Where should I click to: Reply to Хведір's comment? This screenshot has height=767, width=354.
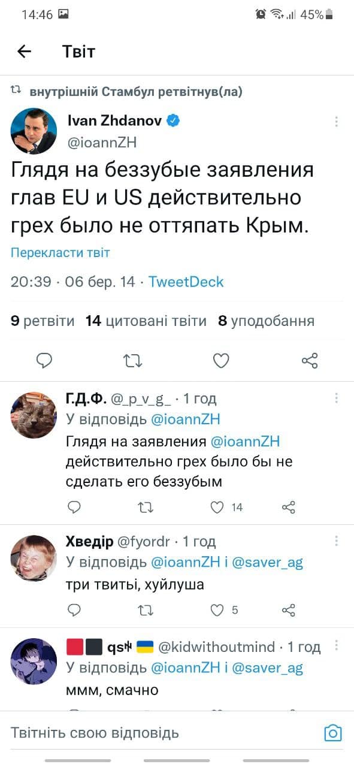coord(74,610)
